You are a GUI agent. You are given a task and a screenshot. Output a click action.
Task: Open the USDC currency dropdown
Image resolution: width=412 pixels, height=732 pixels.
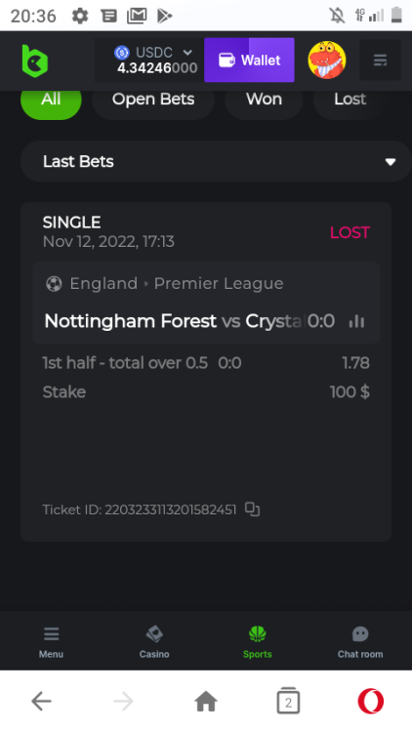[x=153, y=61]
